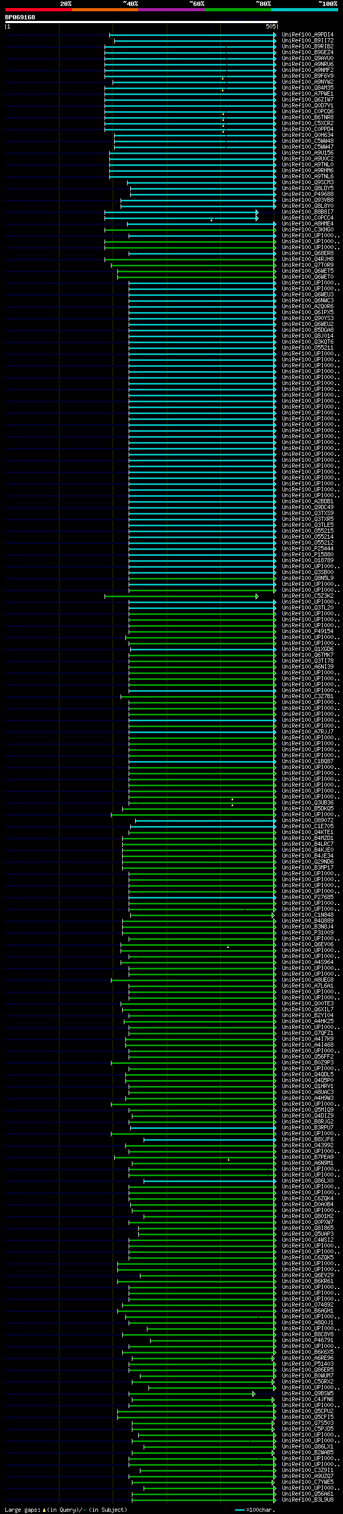Select the UniRef100_Q8N5L9 label
This screenshot has height=1514, width=343.
tap(307, 578)
